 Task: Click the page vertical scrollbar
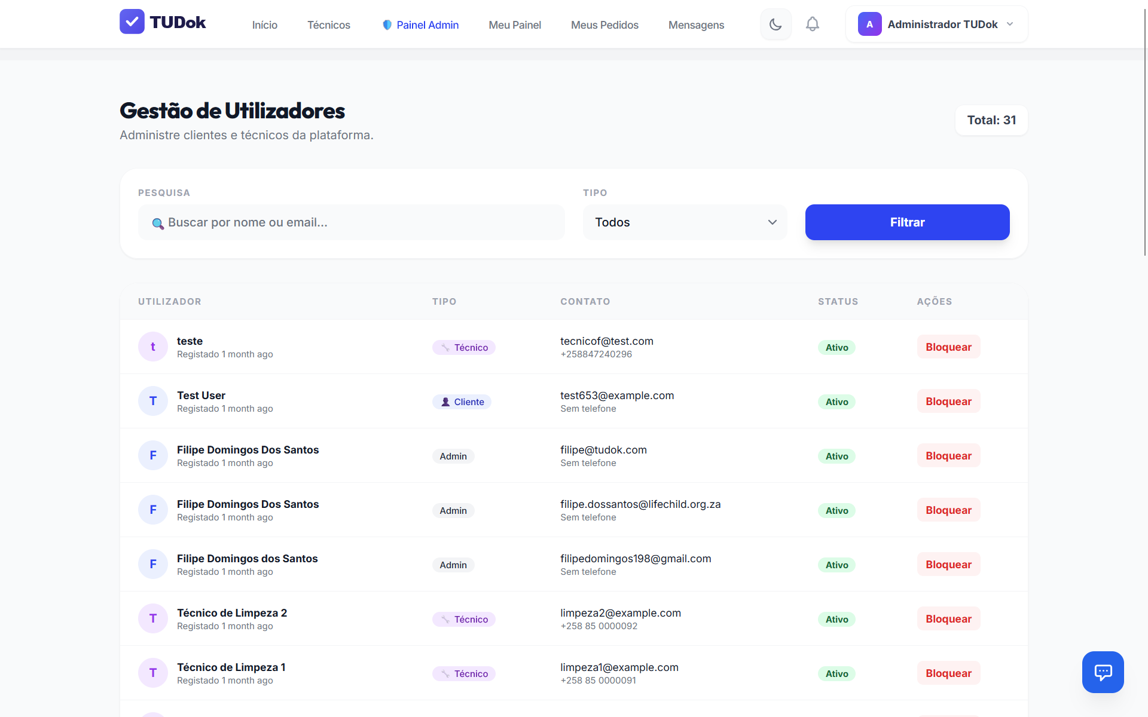coord(1144,131)
